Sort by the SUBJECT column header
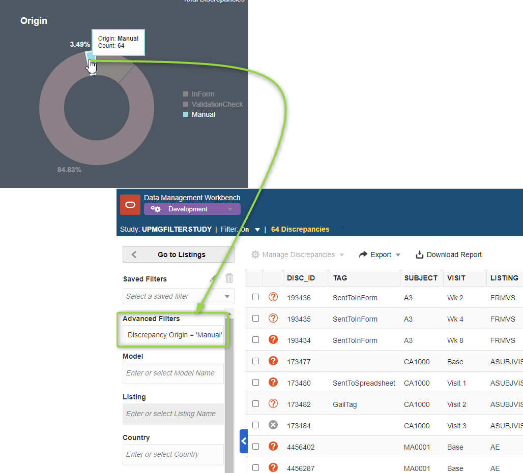523x473 pixels. point(421,278)
